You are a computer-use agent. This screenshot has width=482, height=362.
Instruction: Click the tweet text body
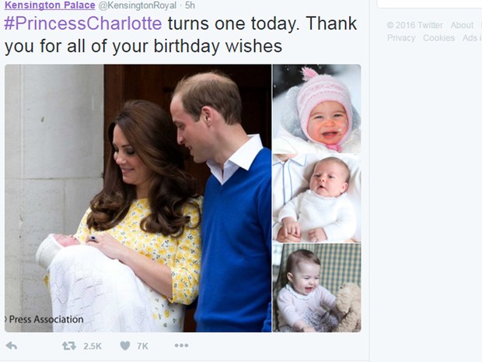coord(180,35)
